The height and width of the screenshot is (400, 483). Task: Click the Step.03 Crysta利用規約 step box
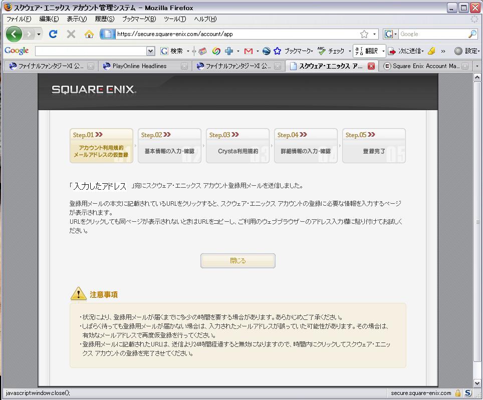pos(238,146)
